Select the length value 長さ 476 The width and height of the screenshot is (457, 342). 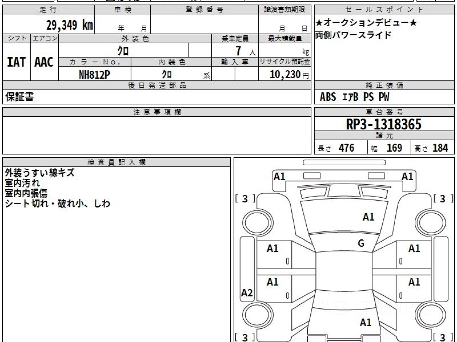pyautogui.click(x=336, y=148)
